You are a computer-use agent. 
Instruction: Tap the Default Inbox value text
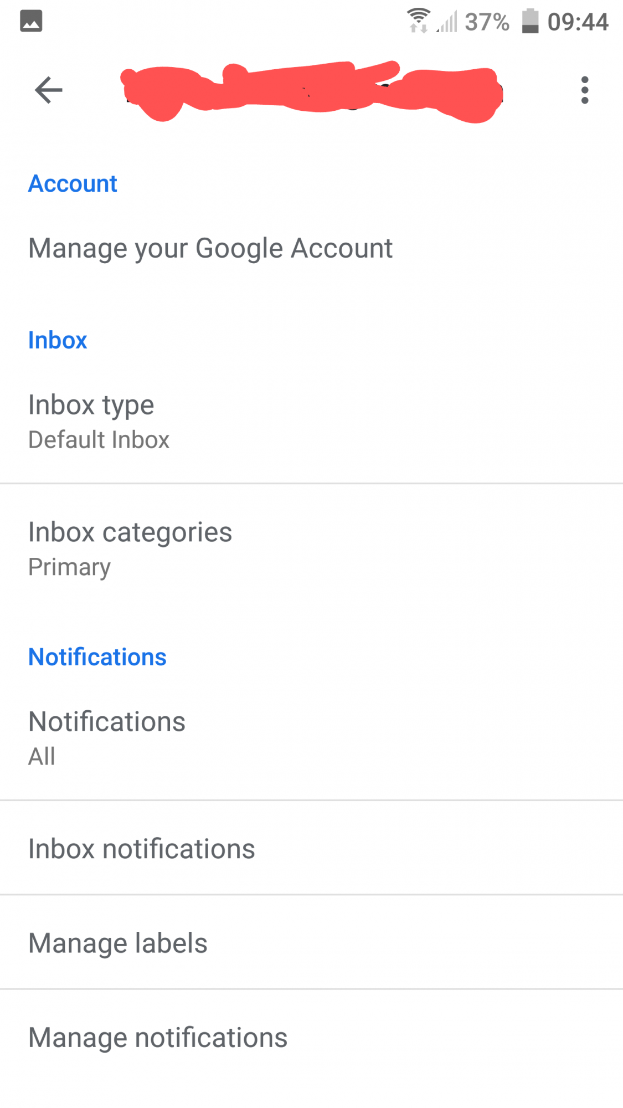point(99,440)
